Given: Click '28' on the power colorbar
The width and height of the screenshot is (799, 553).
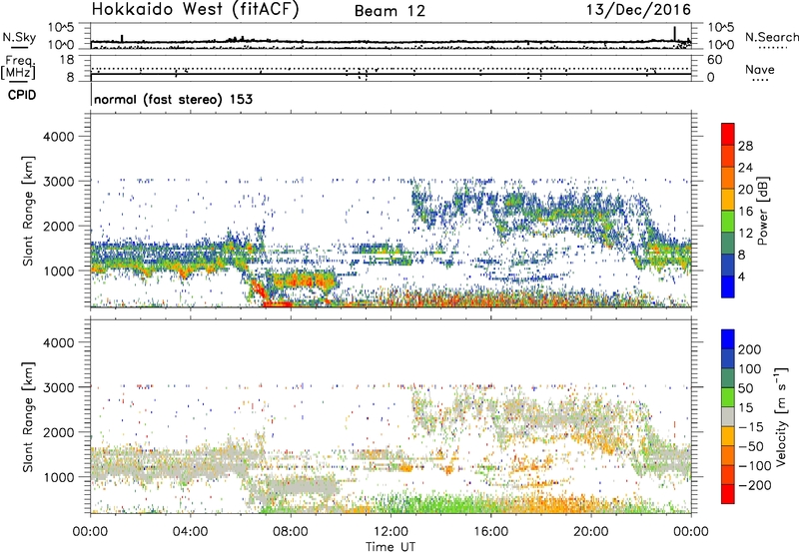Looking at the screenshot, I should click(745, 146).
